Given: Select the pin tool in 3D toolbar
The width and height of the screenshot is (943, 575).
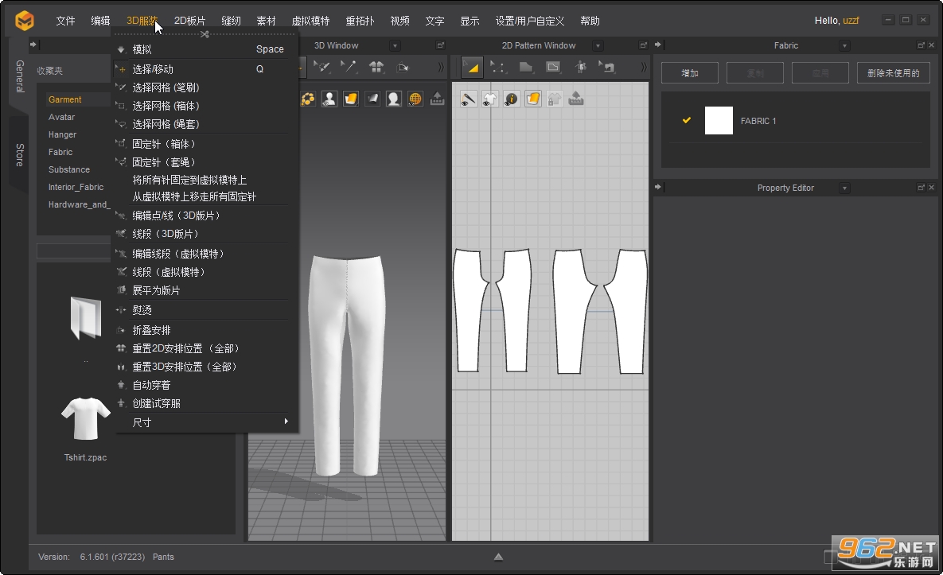Looking at the screenshot, I should [x=349, y=67].
